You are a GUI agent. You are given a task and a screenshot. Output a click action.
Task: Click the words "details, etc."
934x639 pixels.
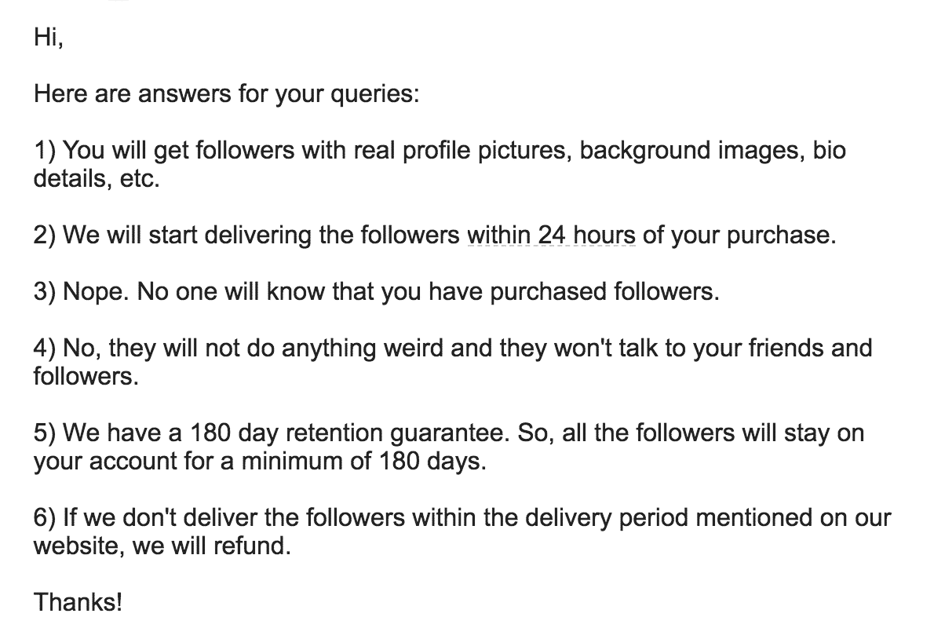97,179
